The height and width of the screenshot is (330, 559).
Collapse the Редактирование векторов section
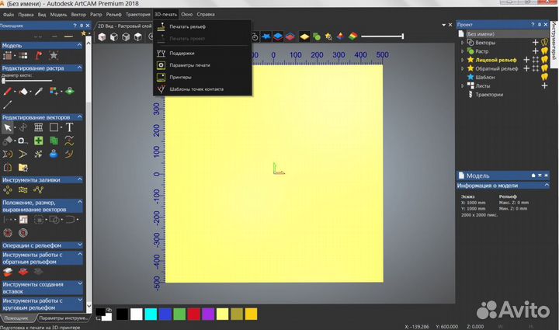79,117
